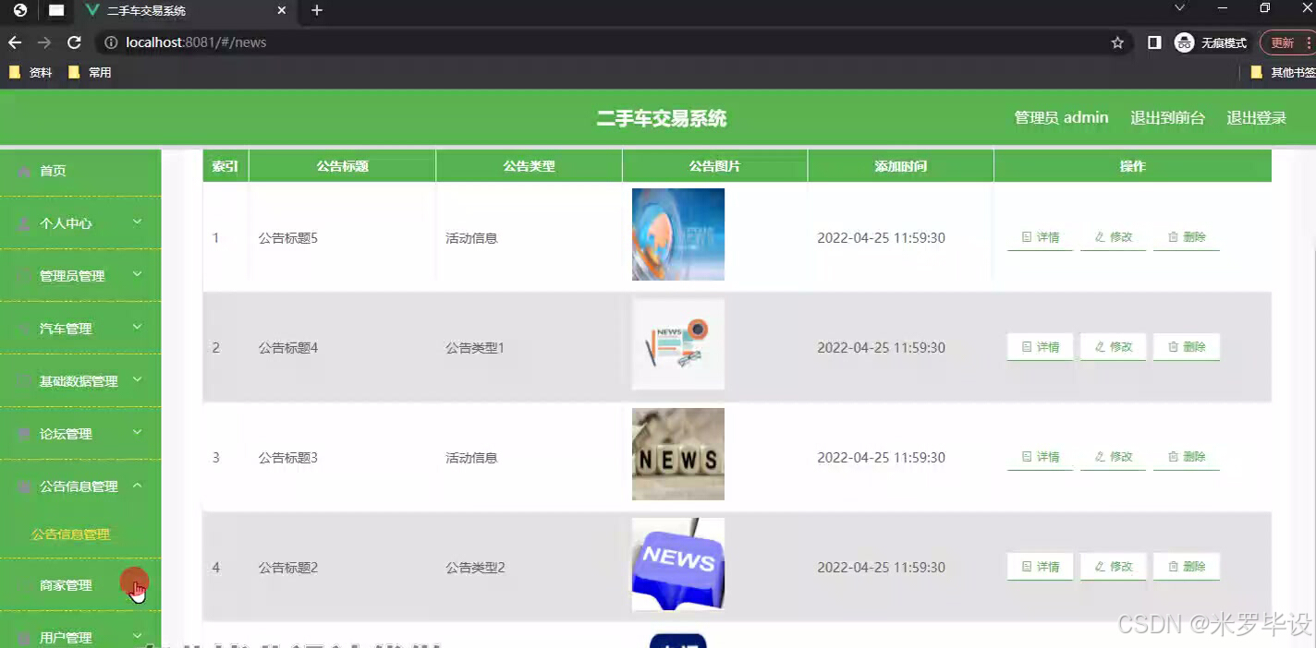
Task: Open the 公告标题4 newspaper image thumbnail
Action: coord(678,344)
